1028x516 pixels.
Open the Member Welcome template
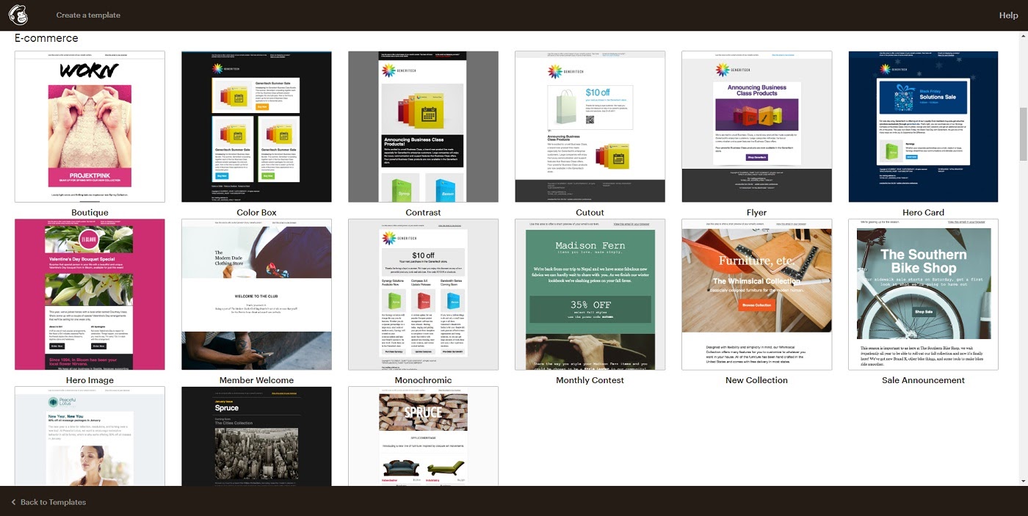click(256, 294)
